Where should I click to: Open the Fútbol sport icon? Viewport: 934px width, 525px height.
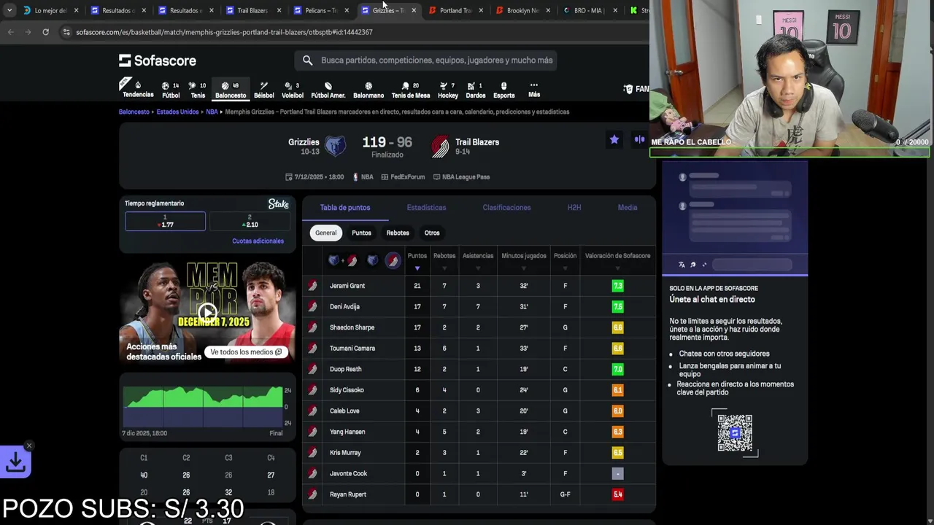pos(171,90)
